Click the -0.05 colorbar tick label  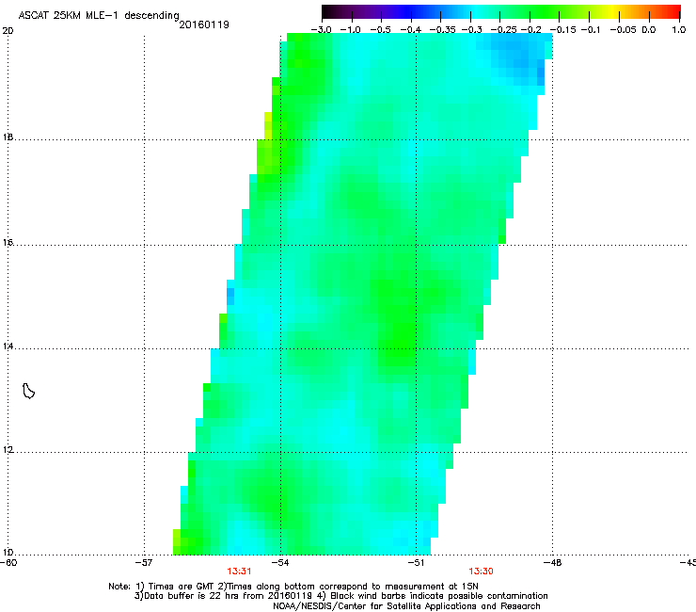(x=623, y=30)
